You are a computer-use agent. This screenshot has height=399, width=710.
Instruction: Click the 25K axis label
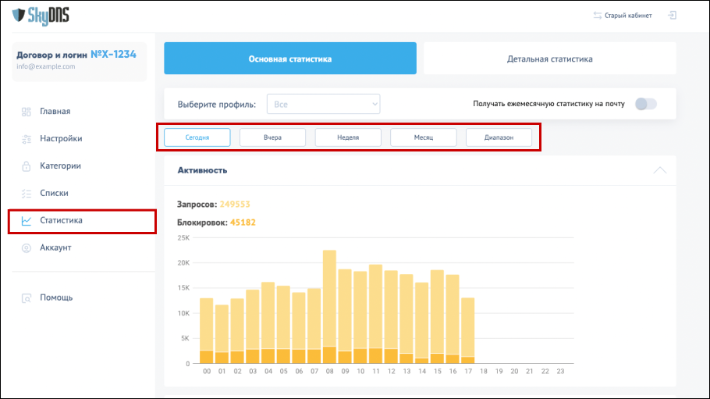coord(183,237)
